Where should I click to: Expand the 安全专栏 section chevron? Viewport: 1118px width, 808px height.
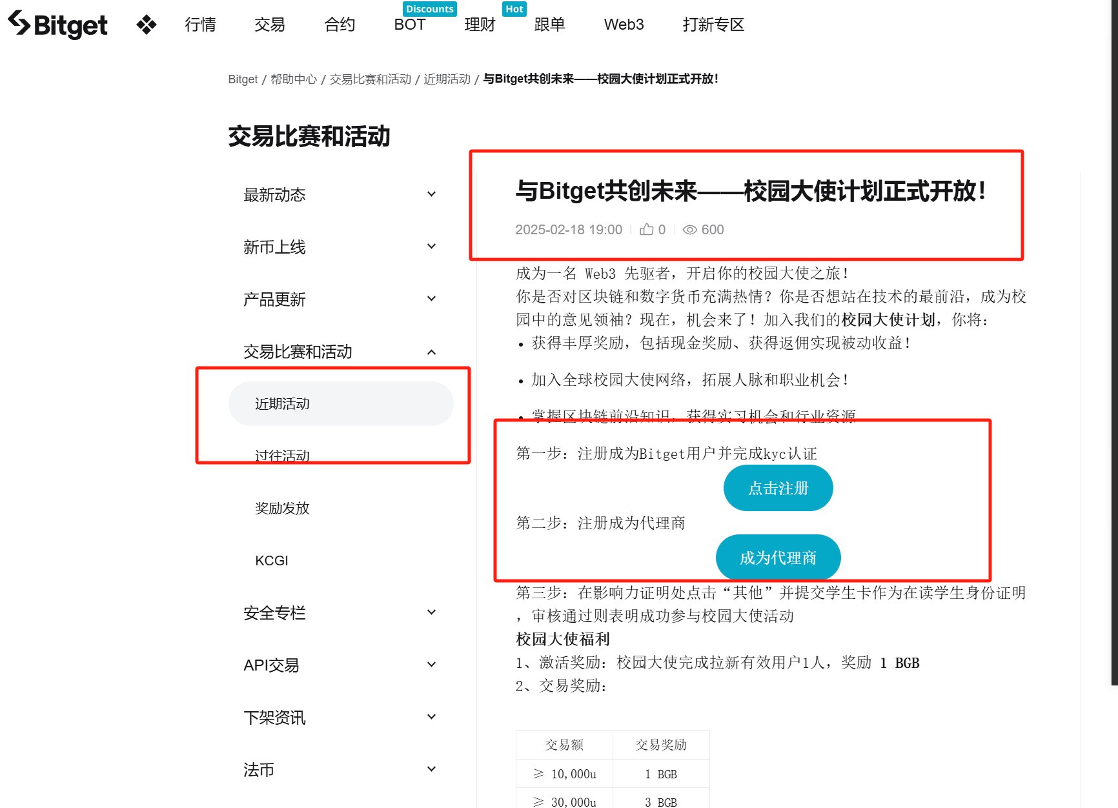coord(432,612)
